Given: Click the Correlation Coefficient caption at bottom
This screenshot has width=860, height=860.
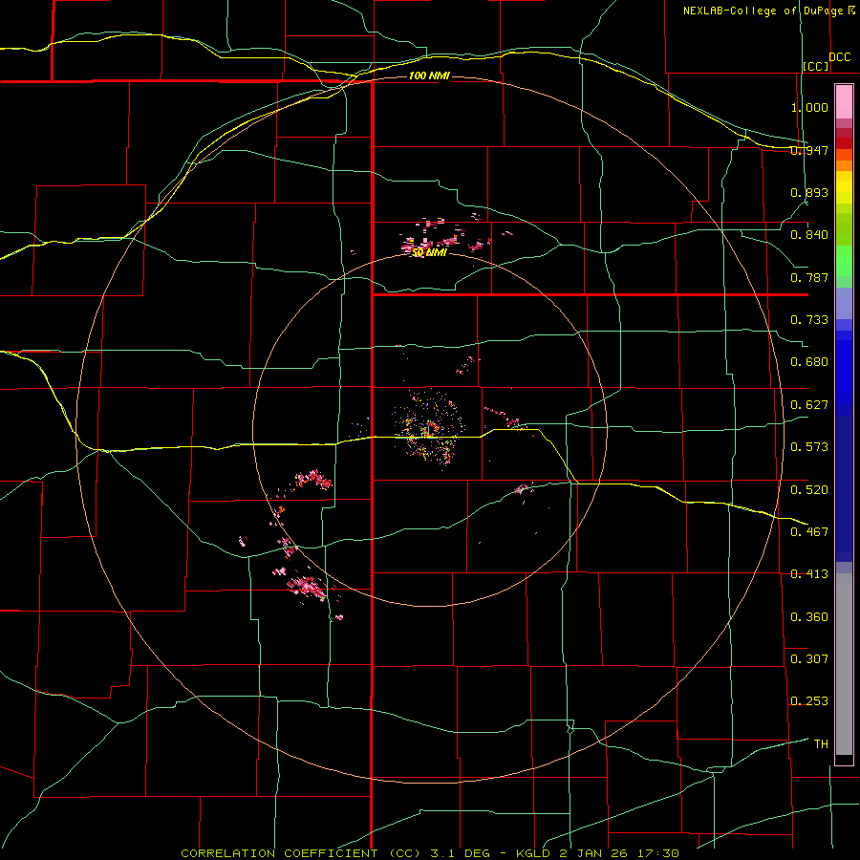Looking at the screenshot, I should 430,853.
